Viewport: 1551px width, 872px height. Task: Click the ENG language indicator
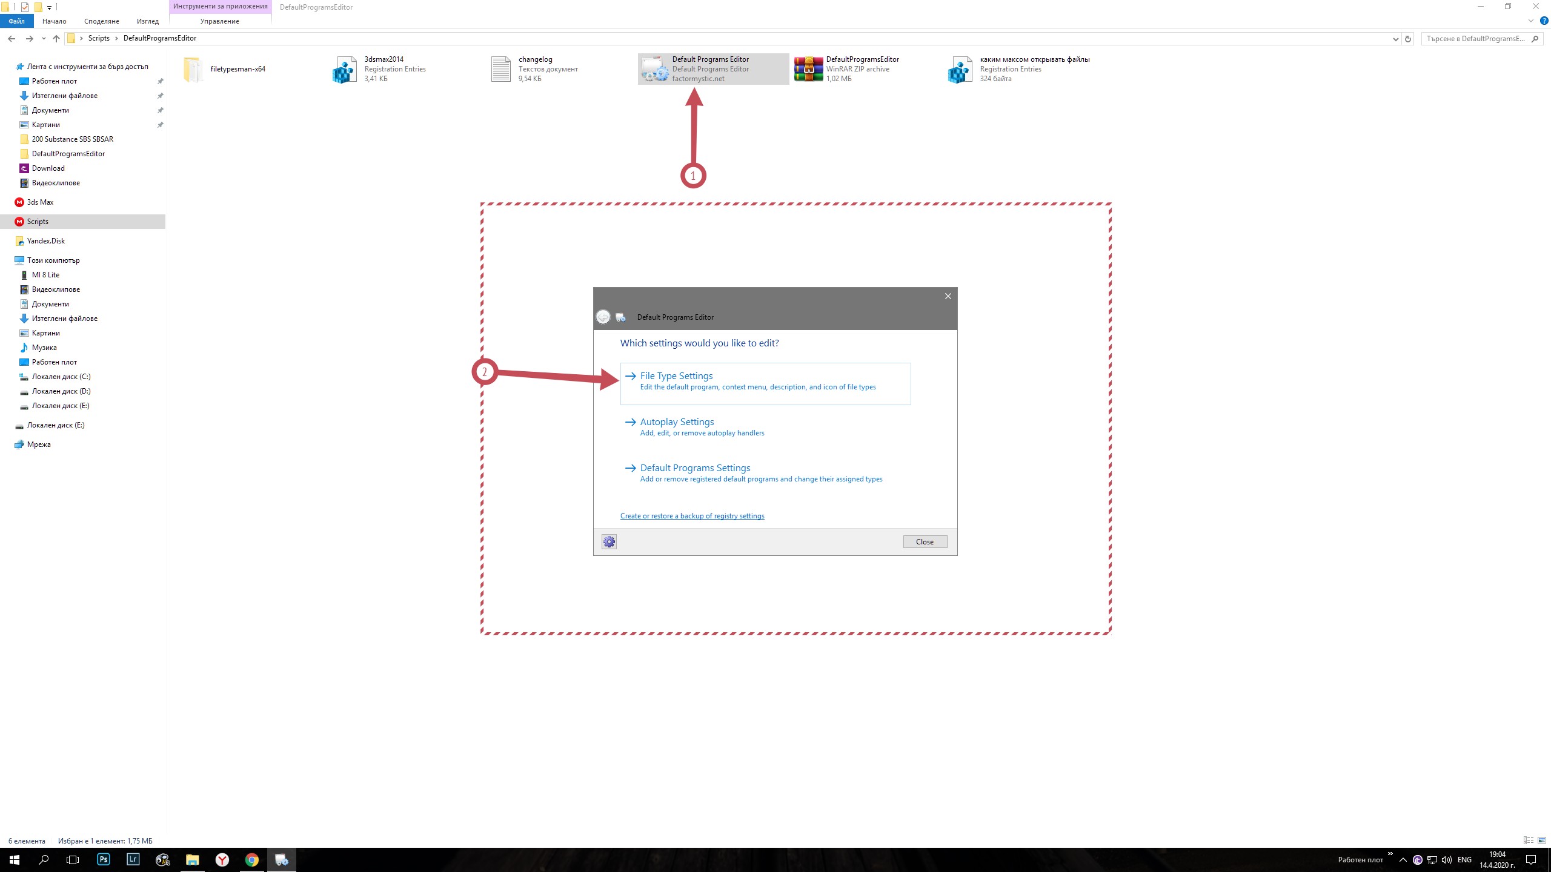coord(1464,860)
